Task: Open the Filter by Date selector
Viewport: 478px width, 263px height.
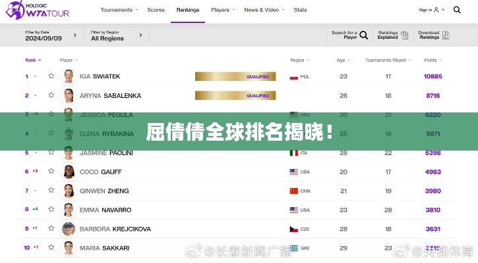Action: pos(51,36)
